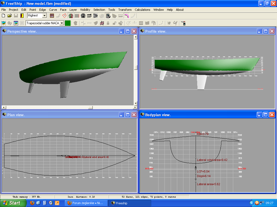Click the Perspective view scroll up arrow
This screenshot has height=207, width=277.
[x=136, y=37]
